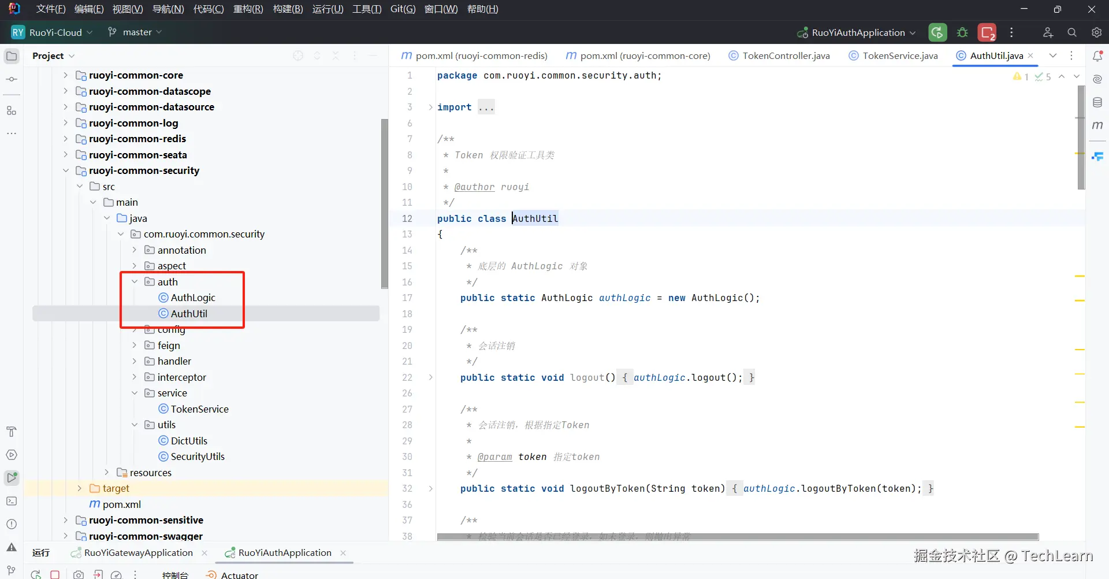Stop running applications with red stop icon
1109x579 pixels.
pos(987,32)
